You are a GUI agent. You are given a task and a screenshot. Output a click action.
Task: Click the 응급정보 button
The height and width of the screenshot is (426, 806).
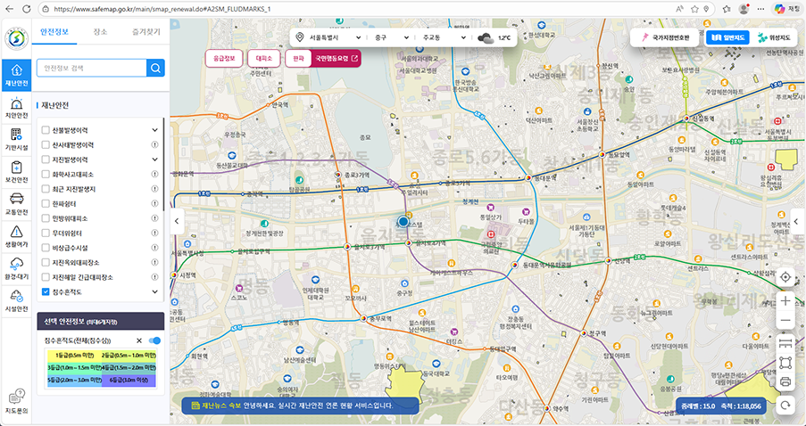click(x=224, y=59)
